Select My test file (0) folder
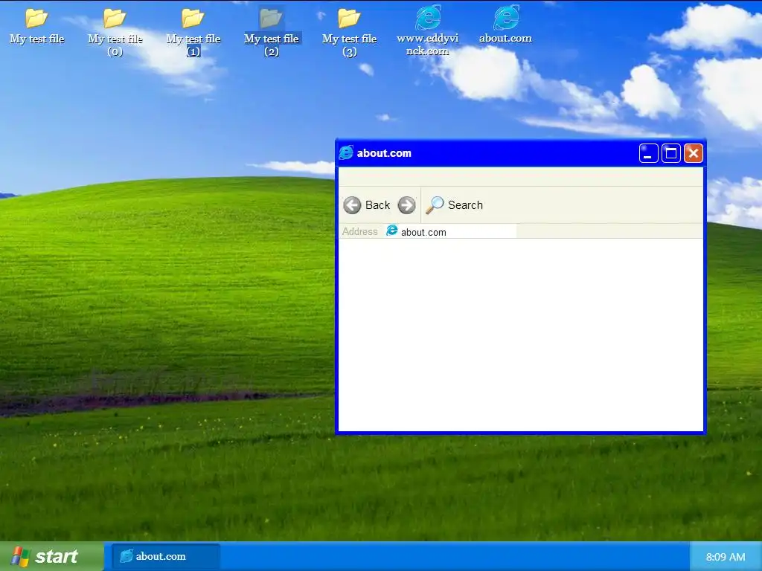 click(115, 33)
